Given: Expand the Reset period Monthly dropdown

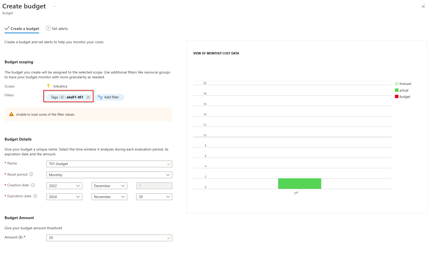Looking at the screenshot, I should click(109, 175).
